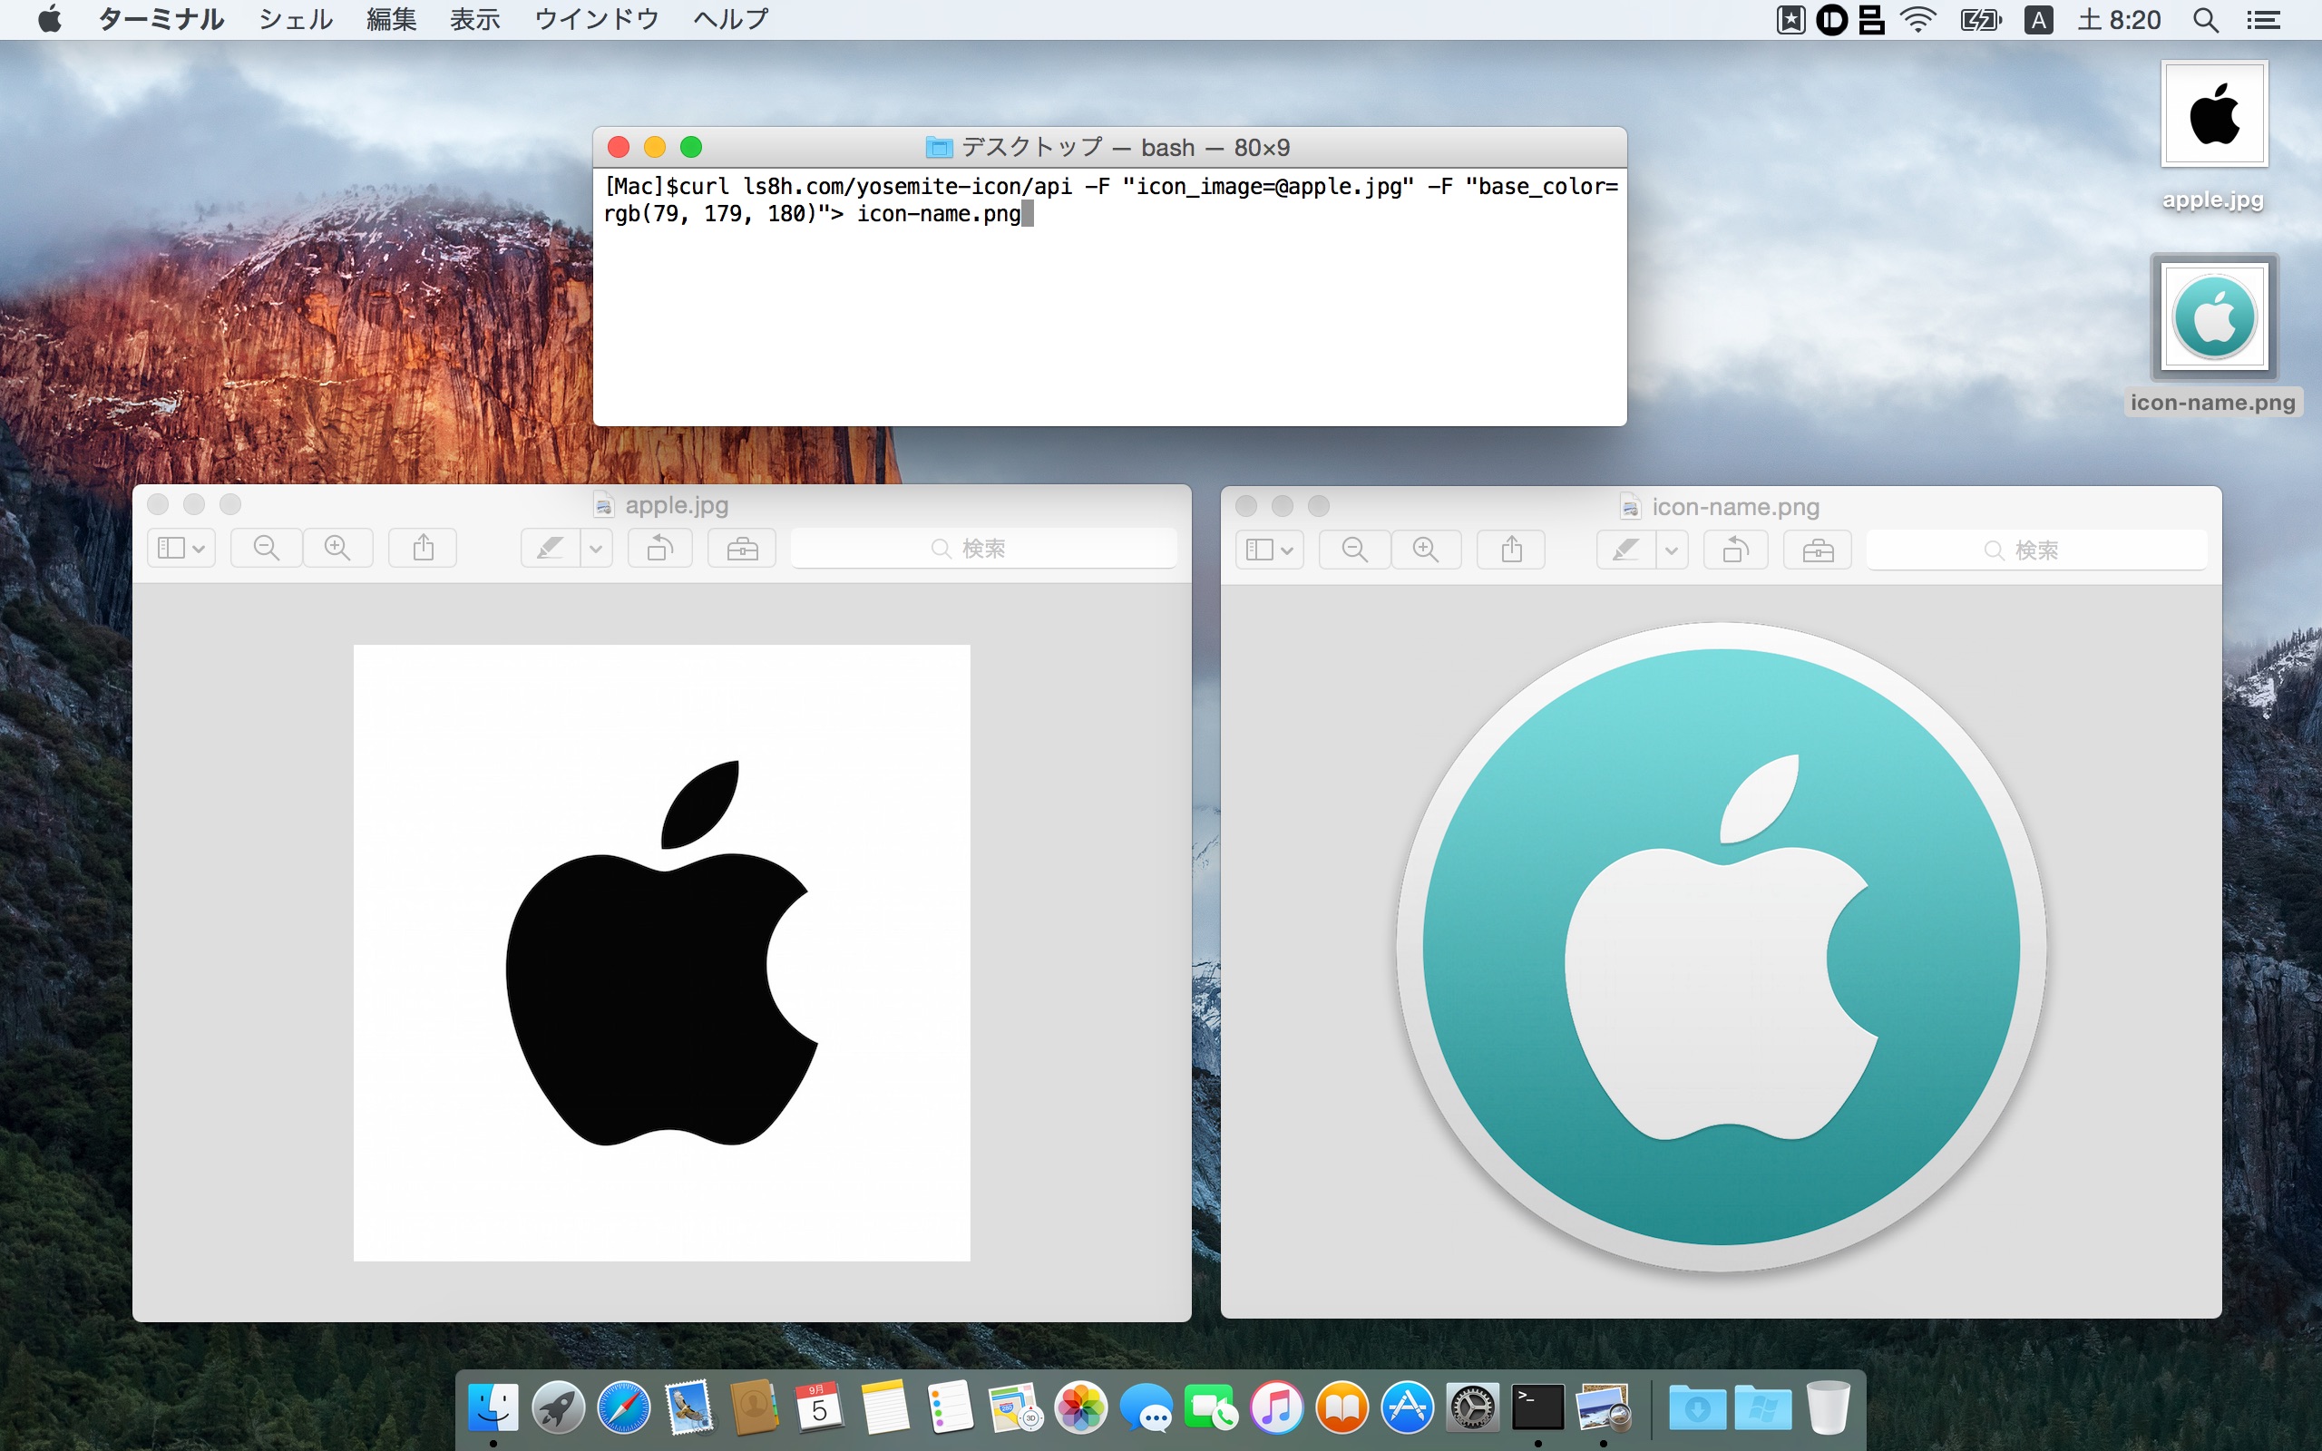Open the 表示 menu
The height and width of the screenshot is (1451, 2322).
[476, 19]
